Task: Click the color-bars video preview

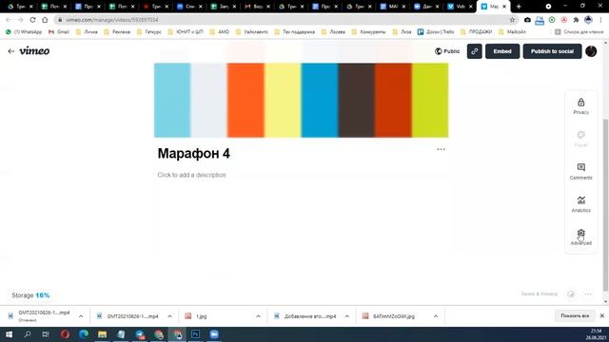Action: (301, 100)
